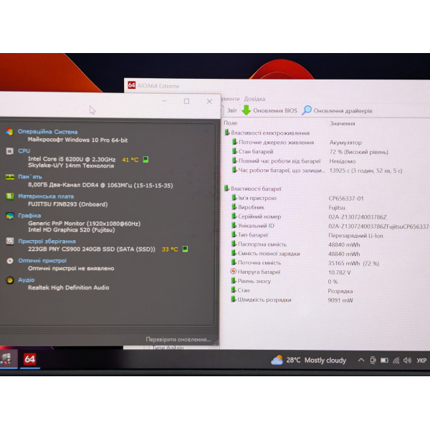Click the Аудіо speaker icon

point(10,280)
